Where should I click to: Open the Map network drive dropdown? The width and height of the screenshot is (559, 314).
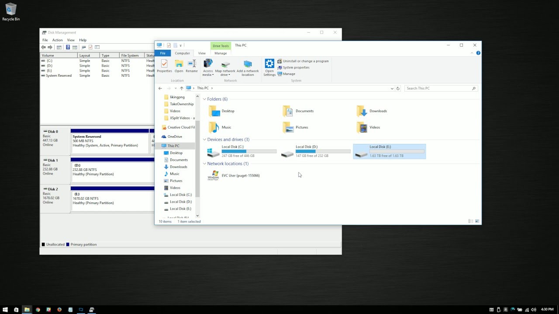coord(225,68)
